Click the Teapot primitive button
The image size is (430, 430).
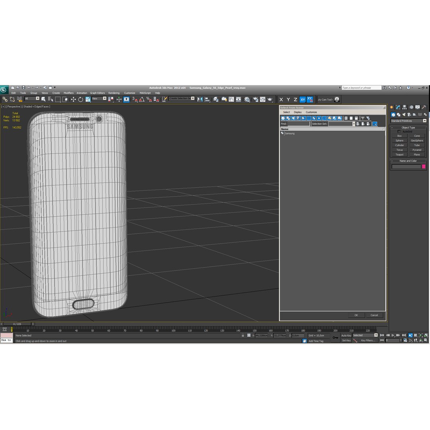(x=399, y=154)
